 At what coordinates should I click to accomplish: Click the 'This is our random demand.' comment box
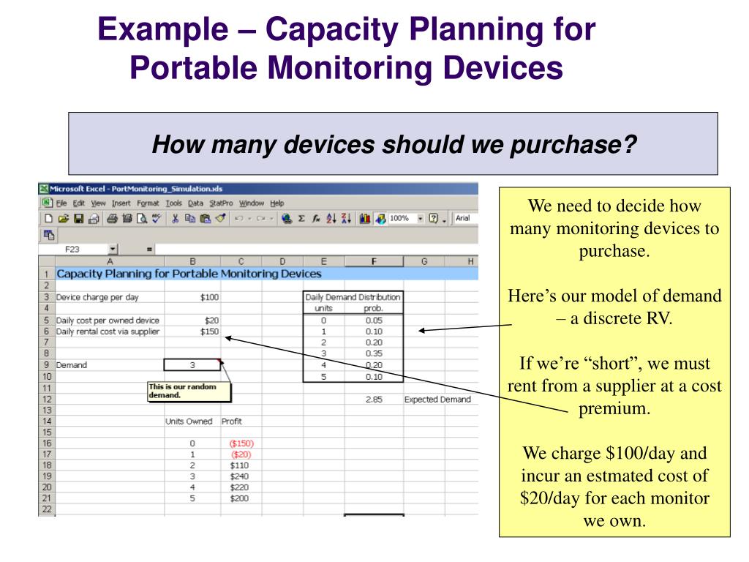pyautogui.click(x=189, y=391)
